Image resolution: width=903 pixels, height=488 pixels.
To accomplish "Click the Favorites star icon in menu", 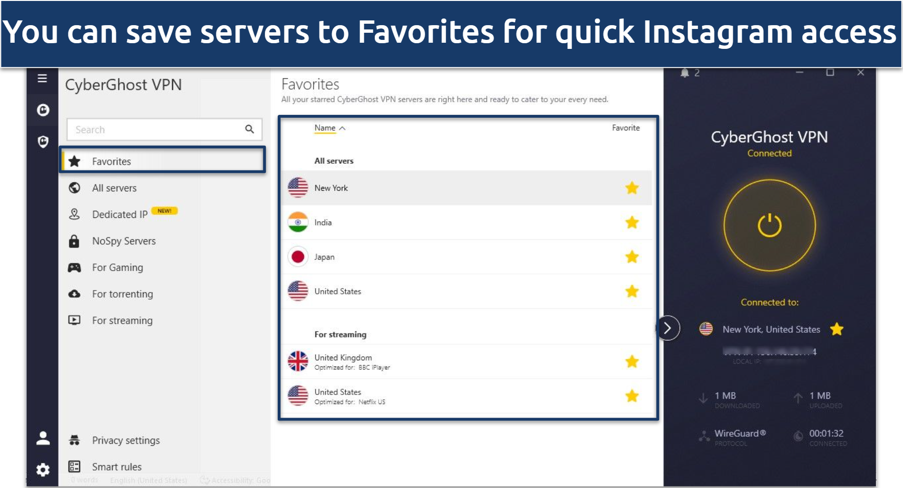I will 75,161.
